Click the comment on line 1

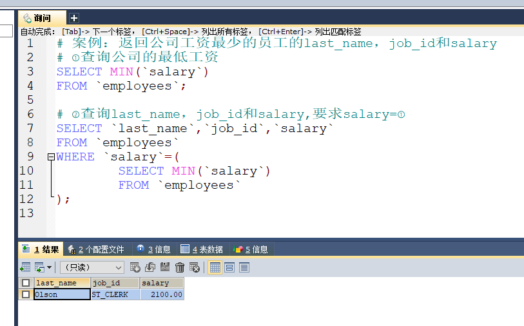click(277, 43)
